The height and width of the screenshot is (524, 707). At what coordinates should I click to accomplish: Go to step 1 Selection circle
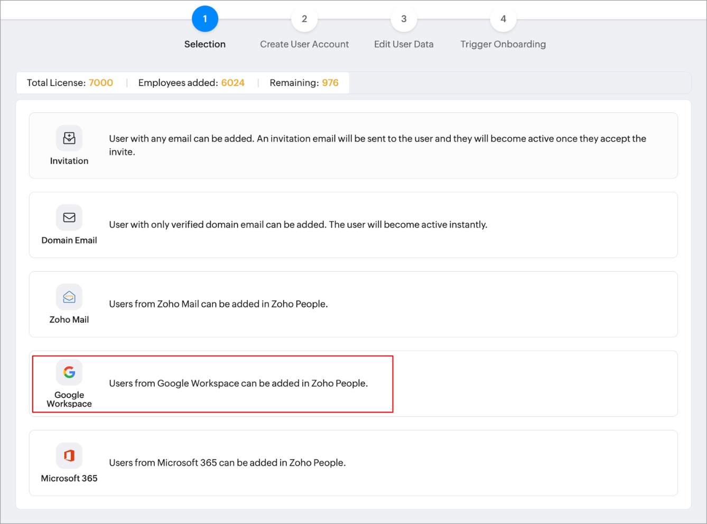point(205,19)
